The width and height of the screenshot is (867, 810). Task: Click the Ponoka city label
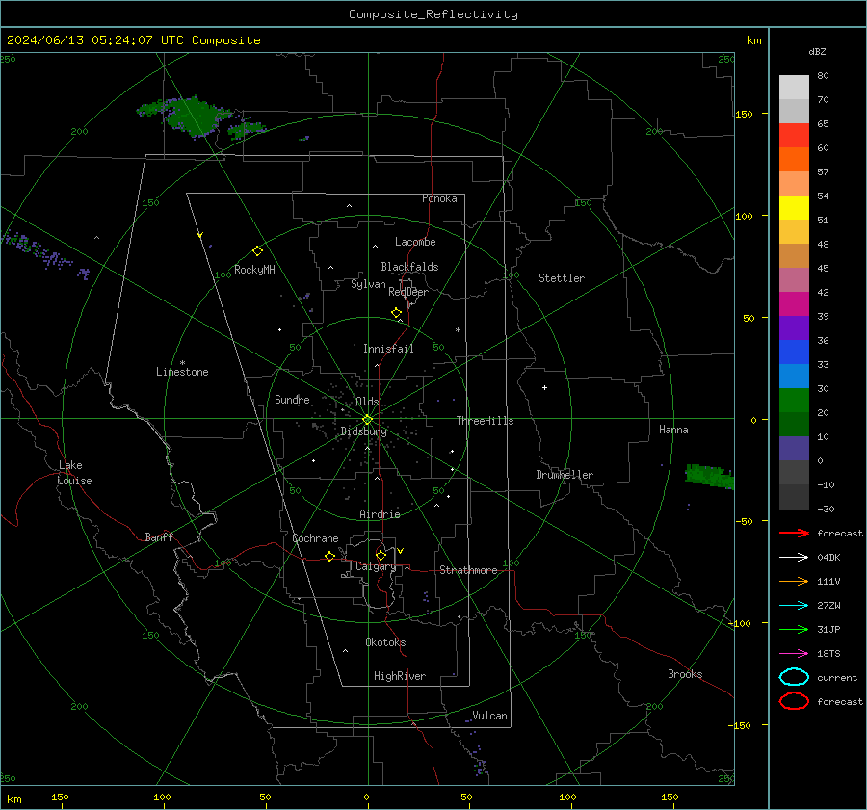click(439, 198)
